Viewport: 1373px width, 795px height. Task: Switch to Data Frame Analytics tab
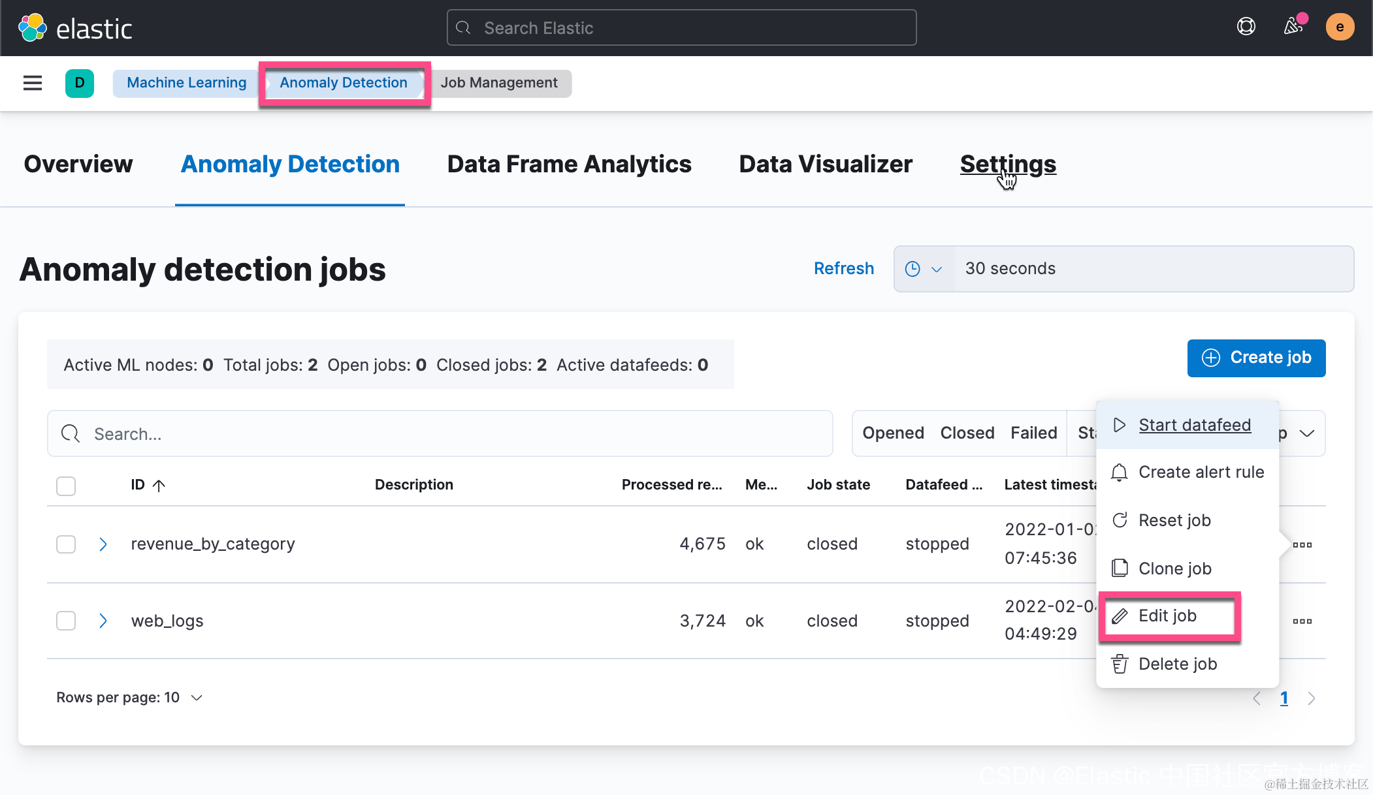[x=569, y=164]
